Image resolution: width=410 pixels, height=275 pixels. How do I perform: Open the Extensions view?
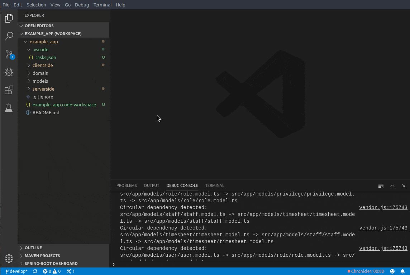(x=9, y=90)
